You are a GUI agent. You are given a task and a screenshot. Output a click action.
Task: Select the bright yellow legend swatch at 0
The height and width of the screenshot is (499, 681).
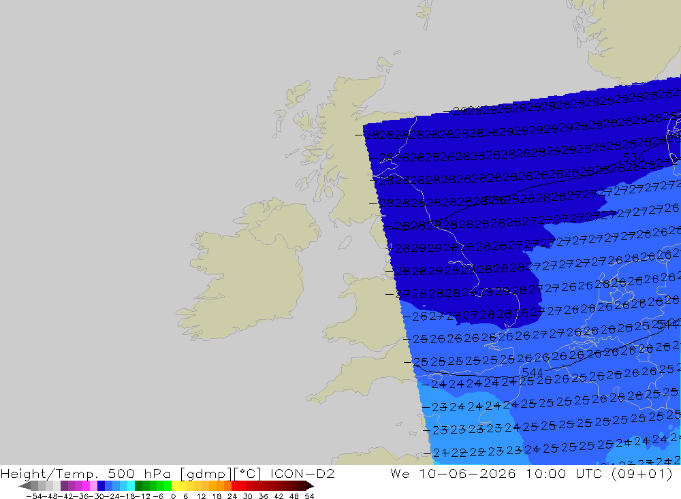coord(176,485)
